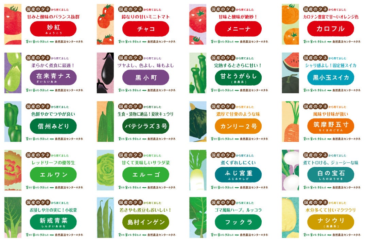Click the 妙紅 tomato illustration

pos(13,24)
